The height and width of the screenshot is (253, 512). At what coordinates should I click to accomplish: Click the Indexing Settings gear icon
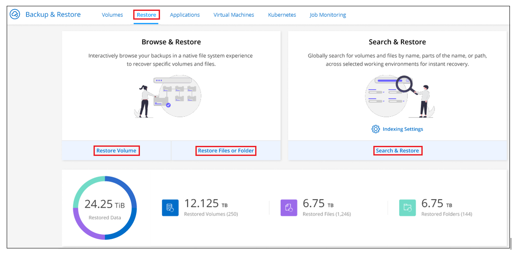376,129
